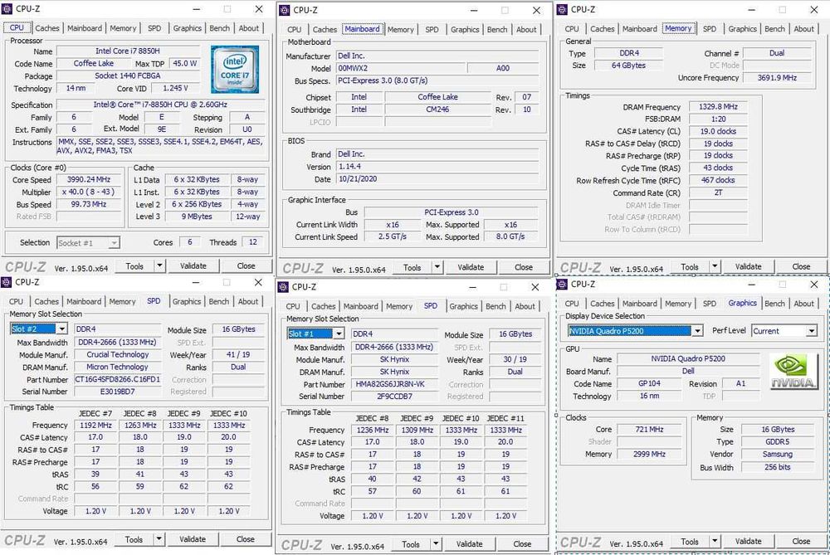The image size is (830, 555).
Task: Click CPU-Z app icon in Mainboard window title
Action: [284, 10]
